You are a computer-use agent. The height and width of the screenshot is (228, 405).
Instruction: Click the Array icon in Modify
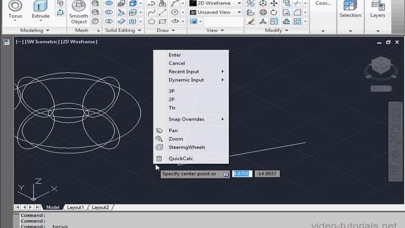pyautogui.click(x=297, y=21)
